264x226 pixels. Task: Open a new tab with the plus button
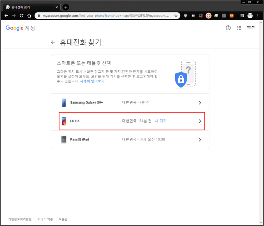pos(66,7)
